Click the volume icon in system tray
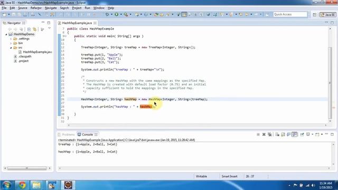The width and height of the screenshot is (338, 190). (x=313, y=185)
